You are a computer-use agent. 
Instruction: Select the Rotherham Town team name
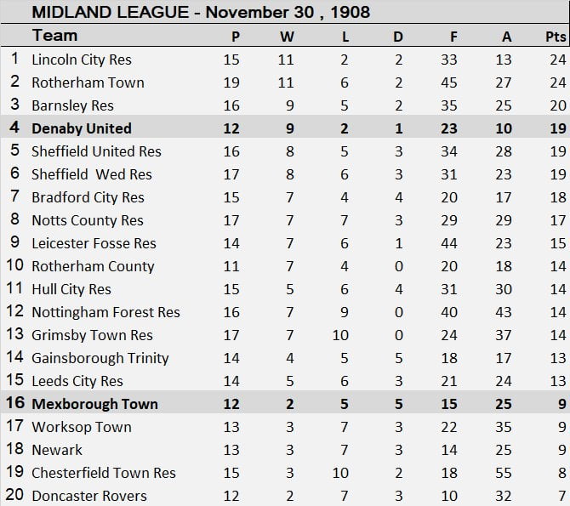pyautogui.click(x=88, y=82)
